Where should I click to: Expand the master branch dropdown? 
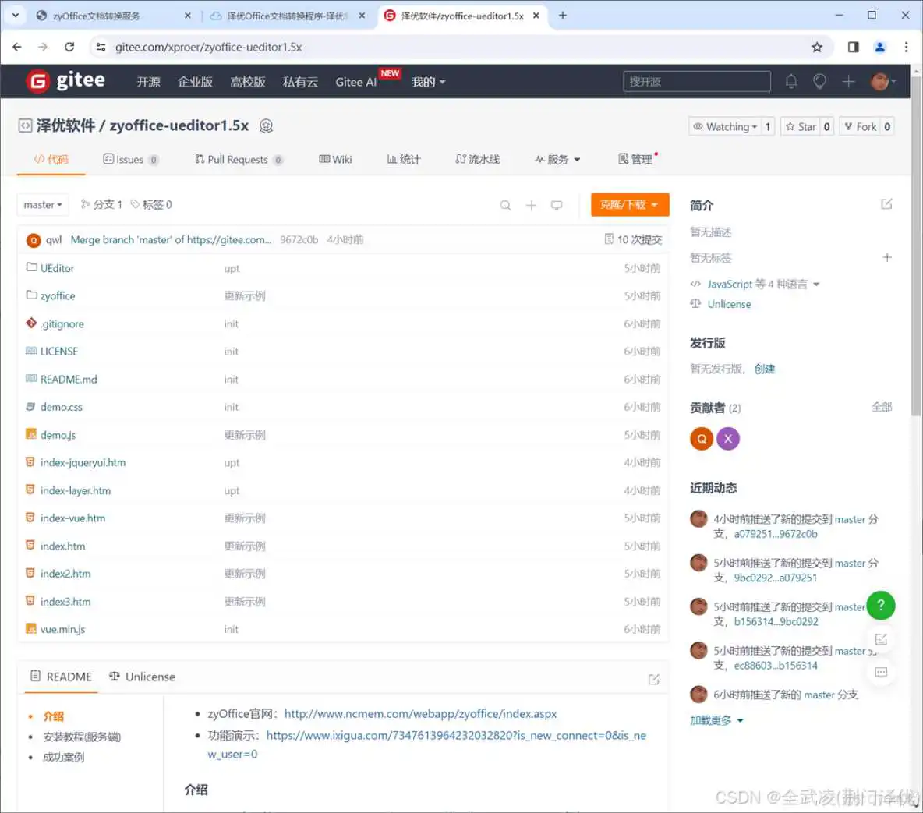[43, 204]
